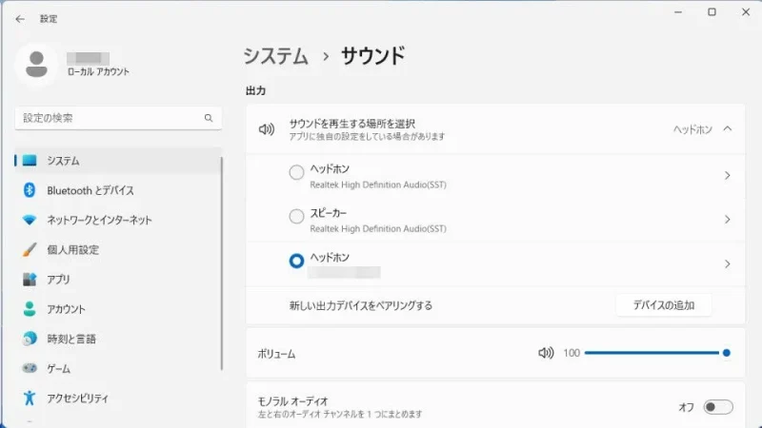Click the システム breadcrumb link
This screenshot has width=762, height=428.
(x=275, y=56)
